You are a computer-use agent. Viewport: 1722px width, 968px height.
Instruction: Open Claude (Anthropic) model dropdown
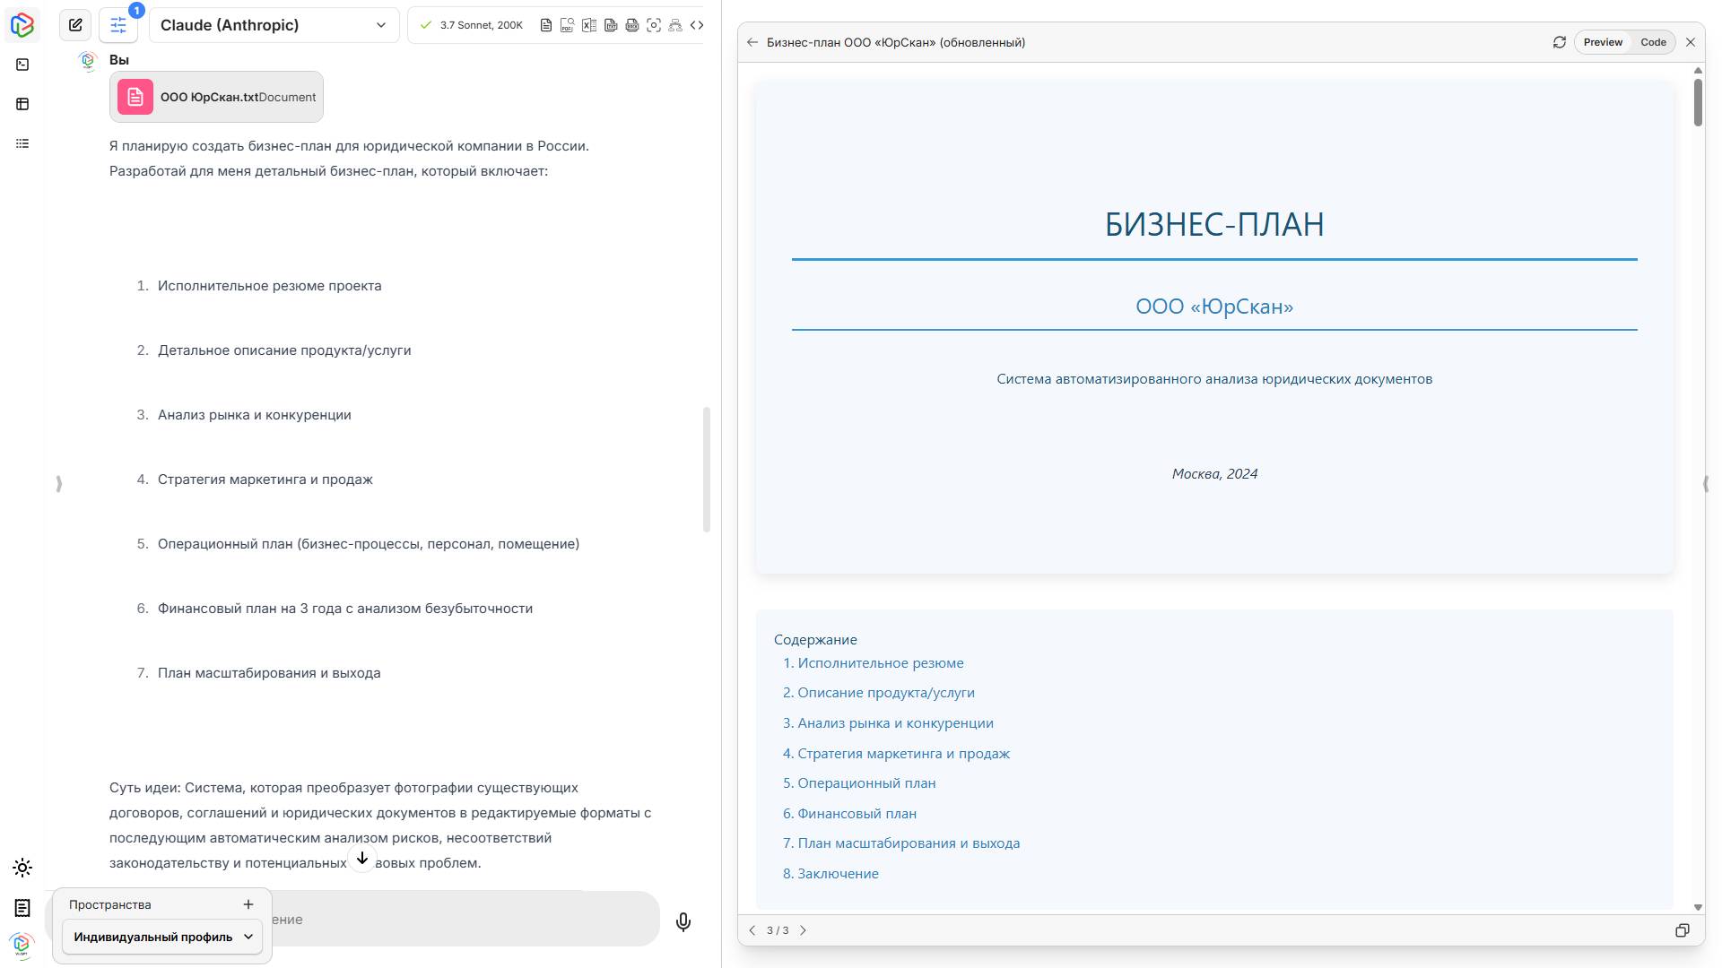click(274, 25)
